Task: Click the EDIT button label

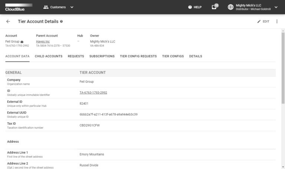Action: 266,21
